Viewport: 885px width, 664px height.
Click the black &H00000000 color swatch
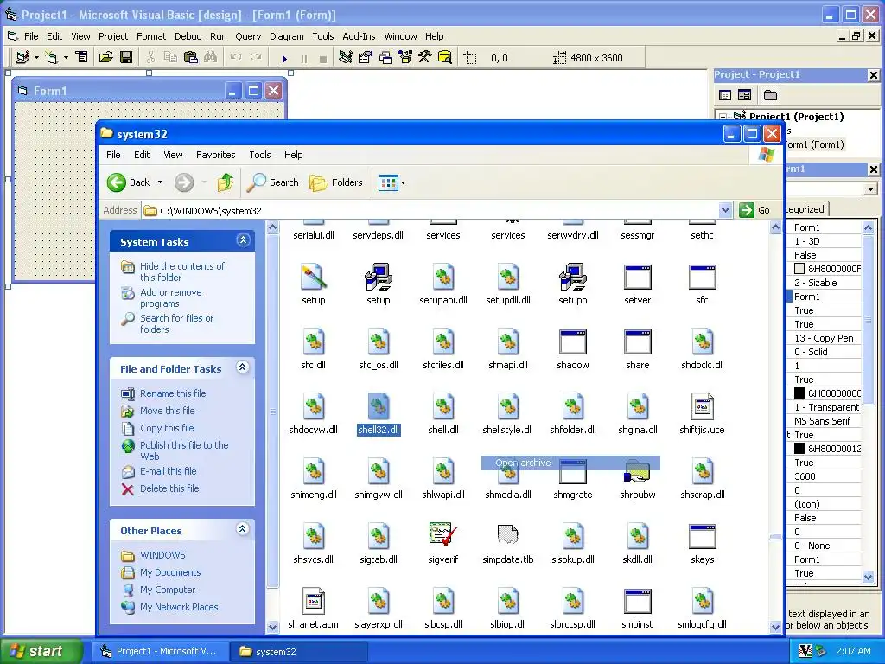tap(799, 393)
